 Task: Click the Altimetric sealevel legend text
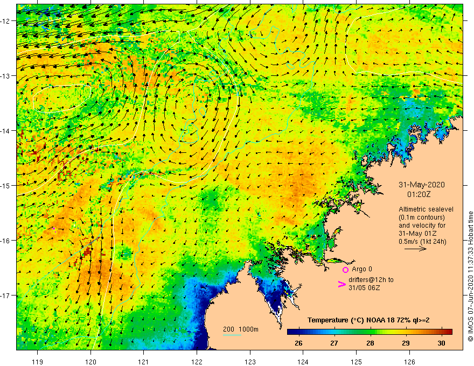(426, 209)
